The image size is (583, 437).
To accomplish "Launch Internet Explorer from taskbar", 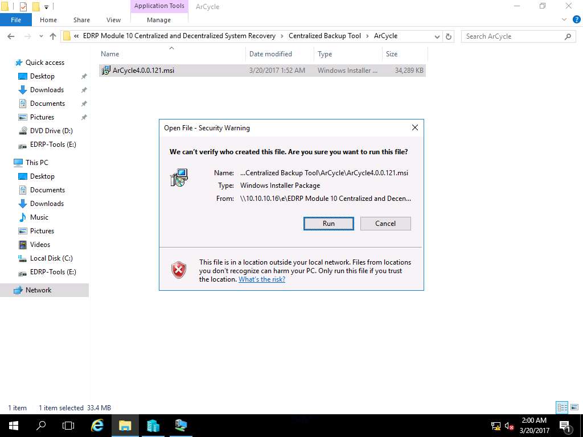I will [97, 426].
